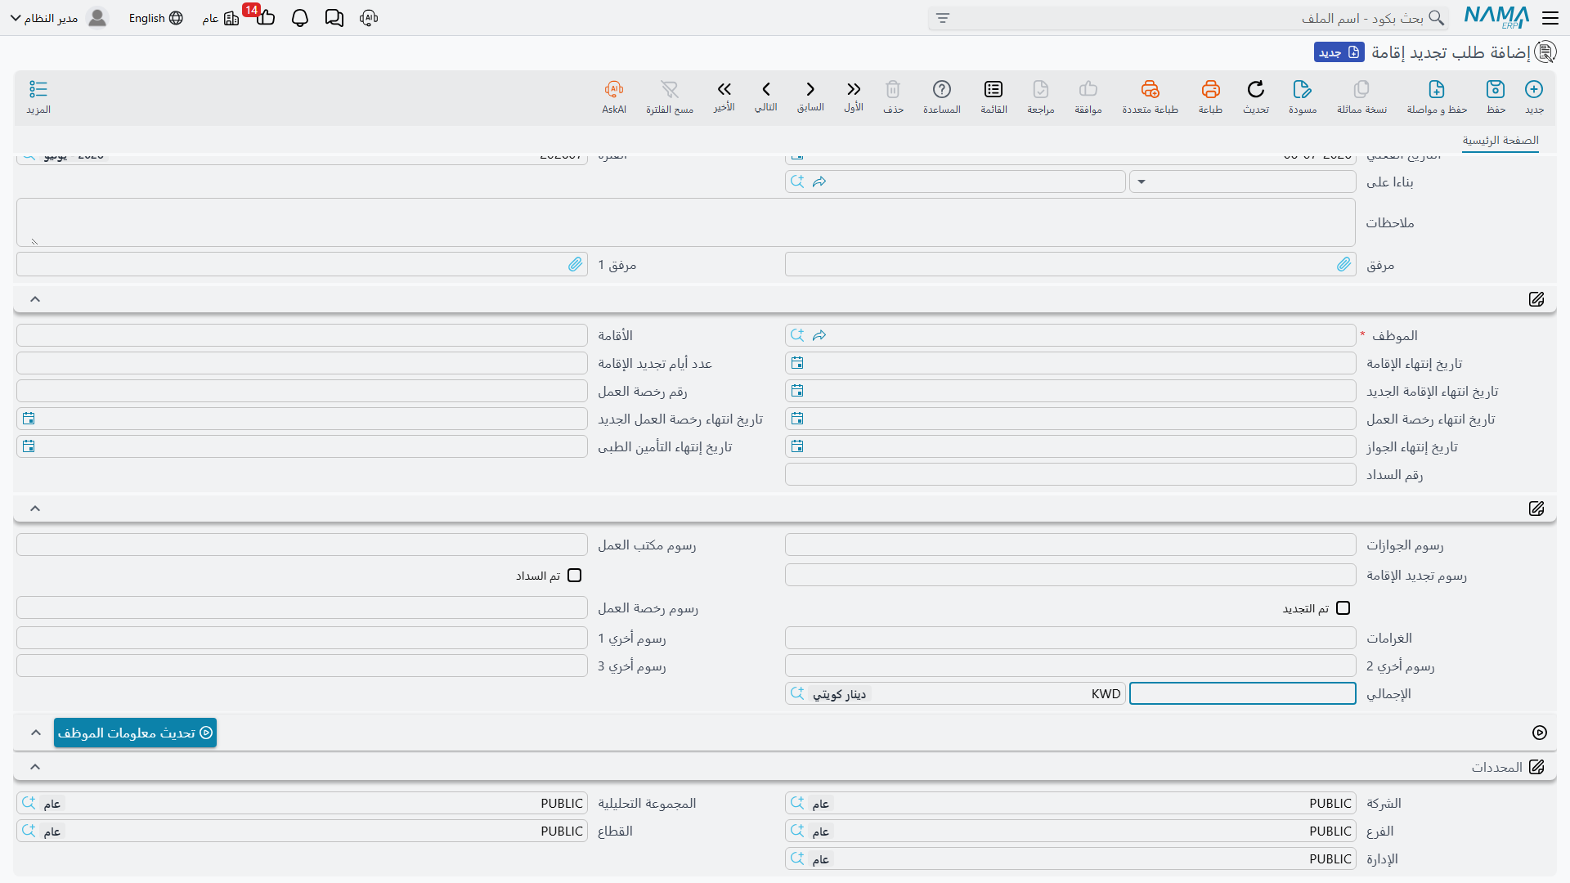The image size is (1570, 883).
Task: Open the Help (المساعدة) icon
Action: (942, 89)
